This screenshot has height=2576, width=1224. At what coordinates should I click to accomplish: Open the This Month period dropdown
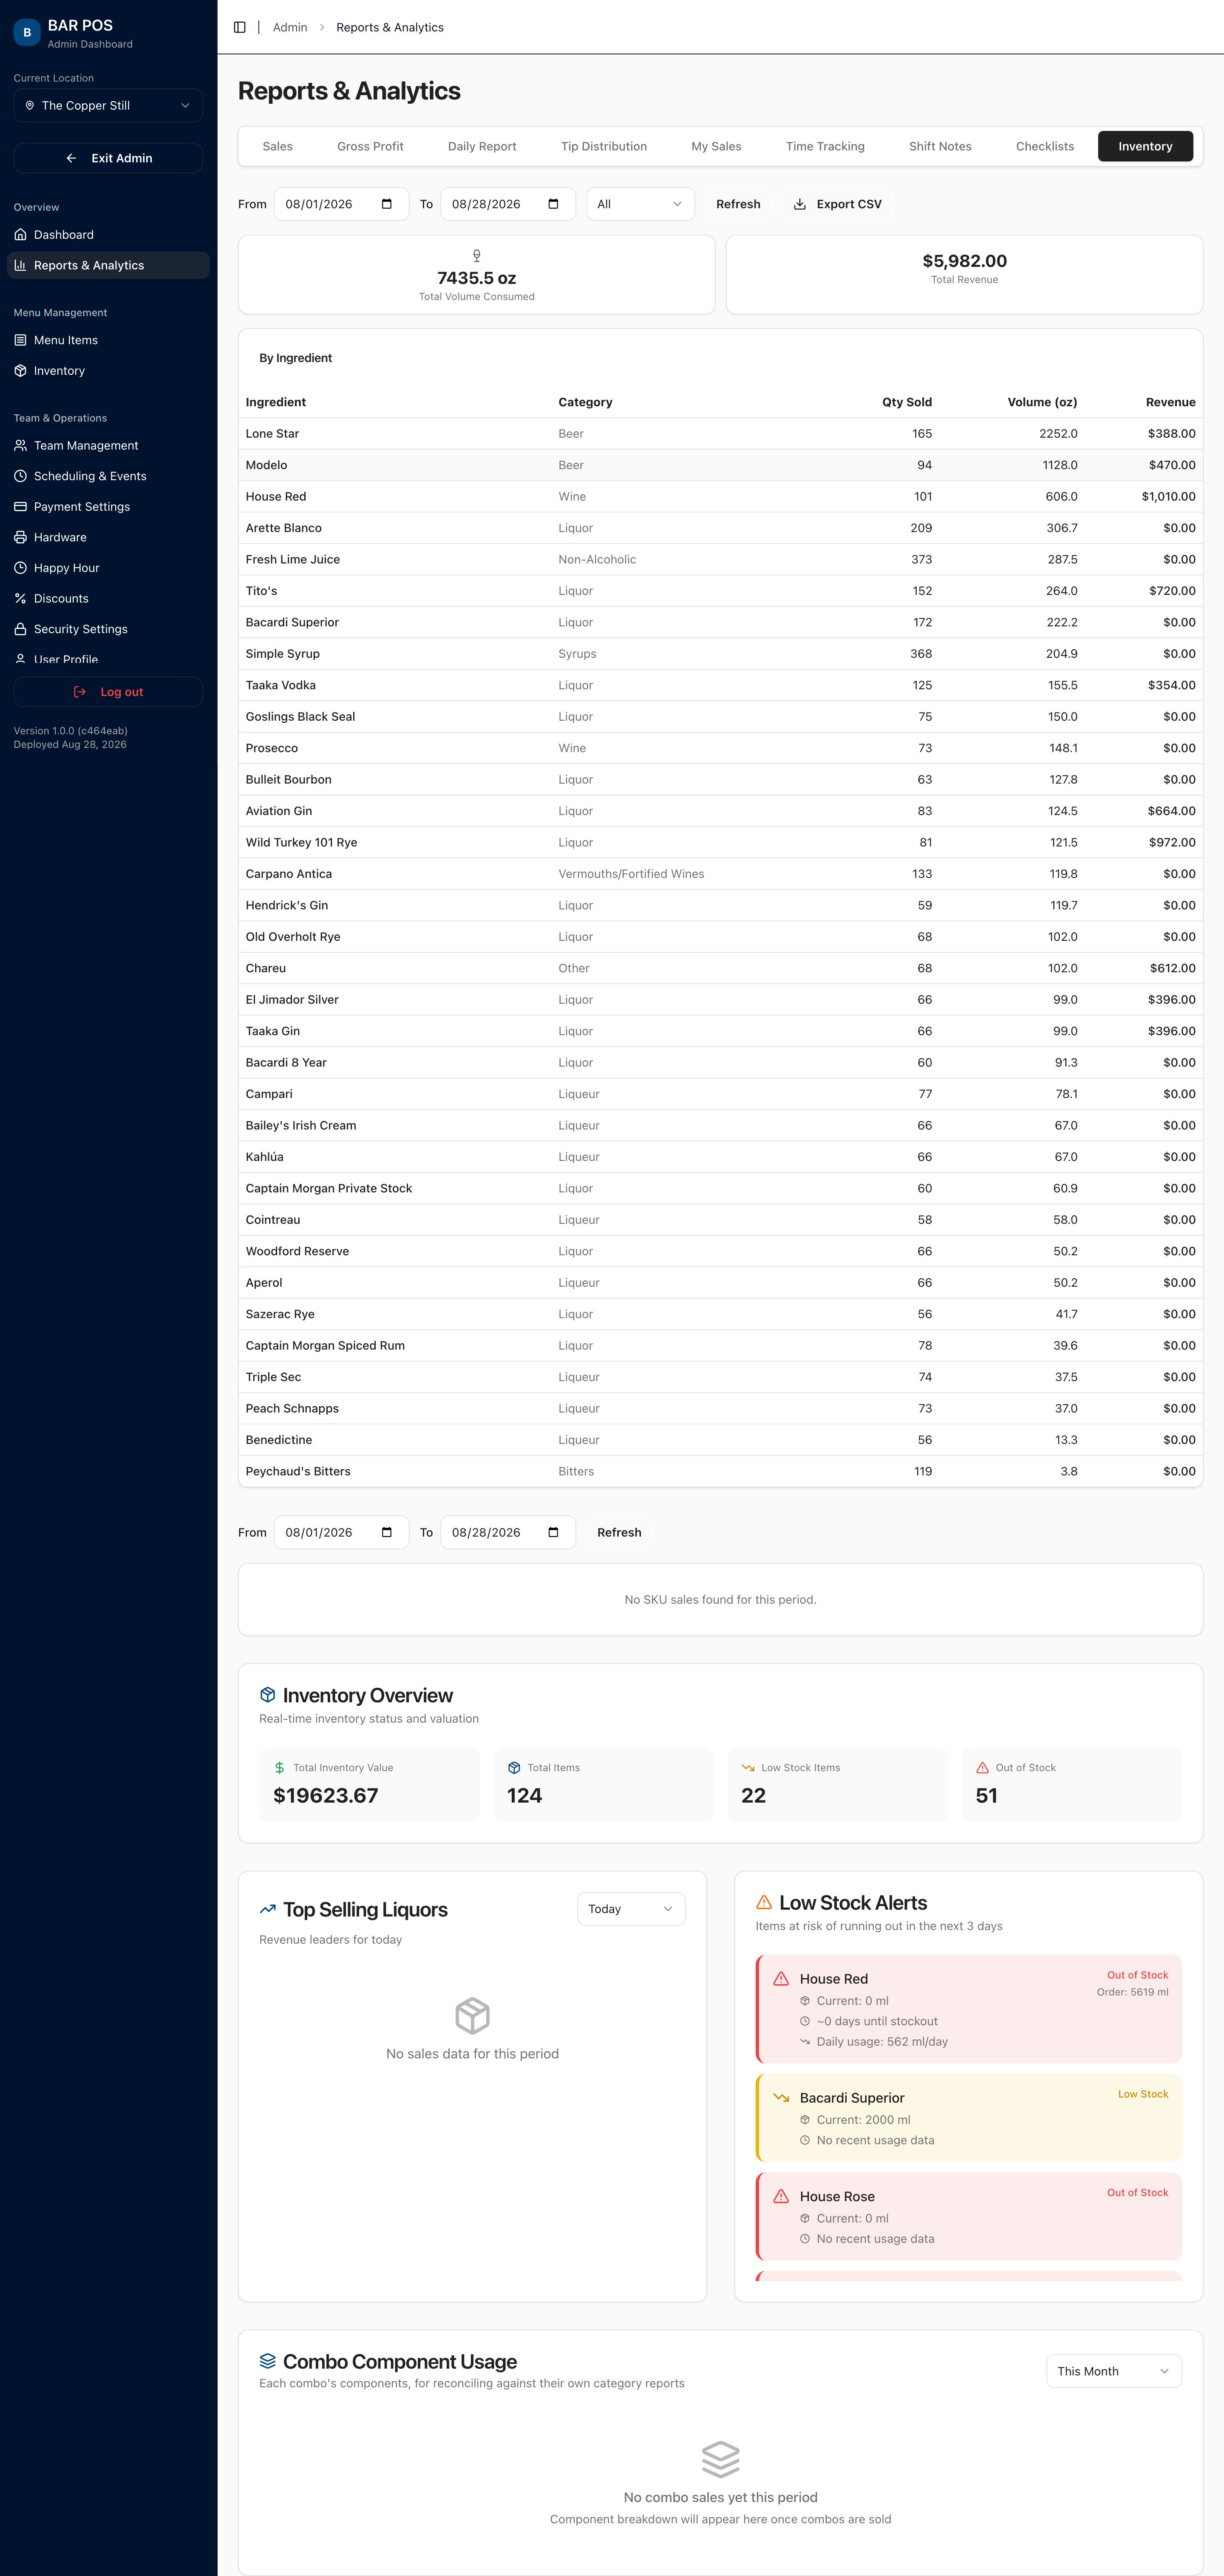(x=1114, y=2371)
